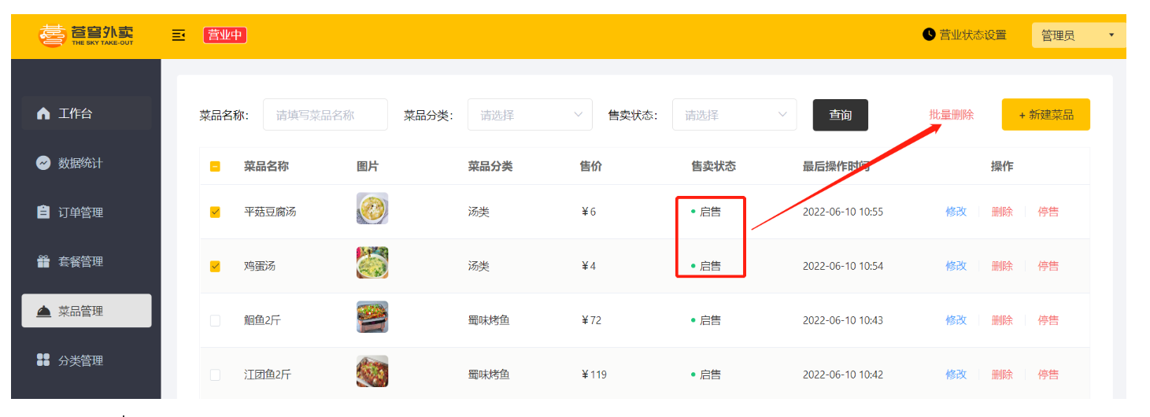Open the 售卖状态 dropdown
Viewport: 1150px width, 417px height.
pyautogui.click(x=734, y=115)
